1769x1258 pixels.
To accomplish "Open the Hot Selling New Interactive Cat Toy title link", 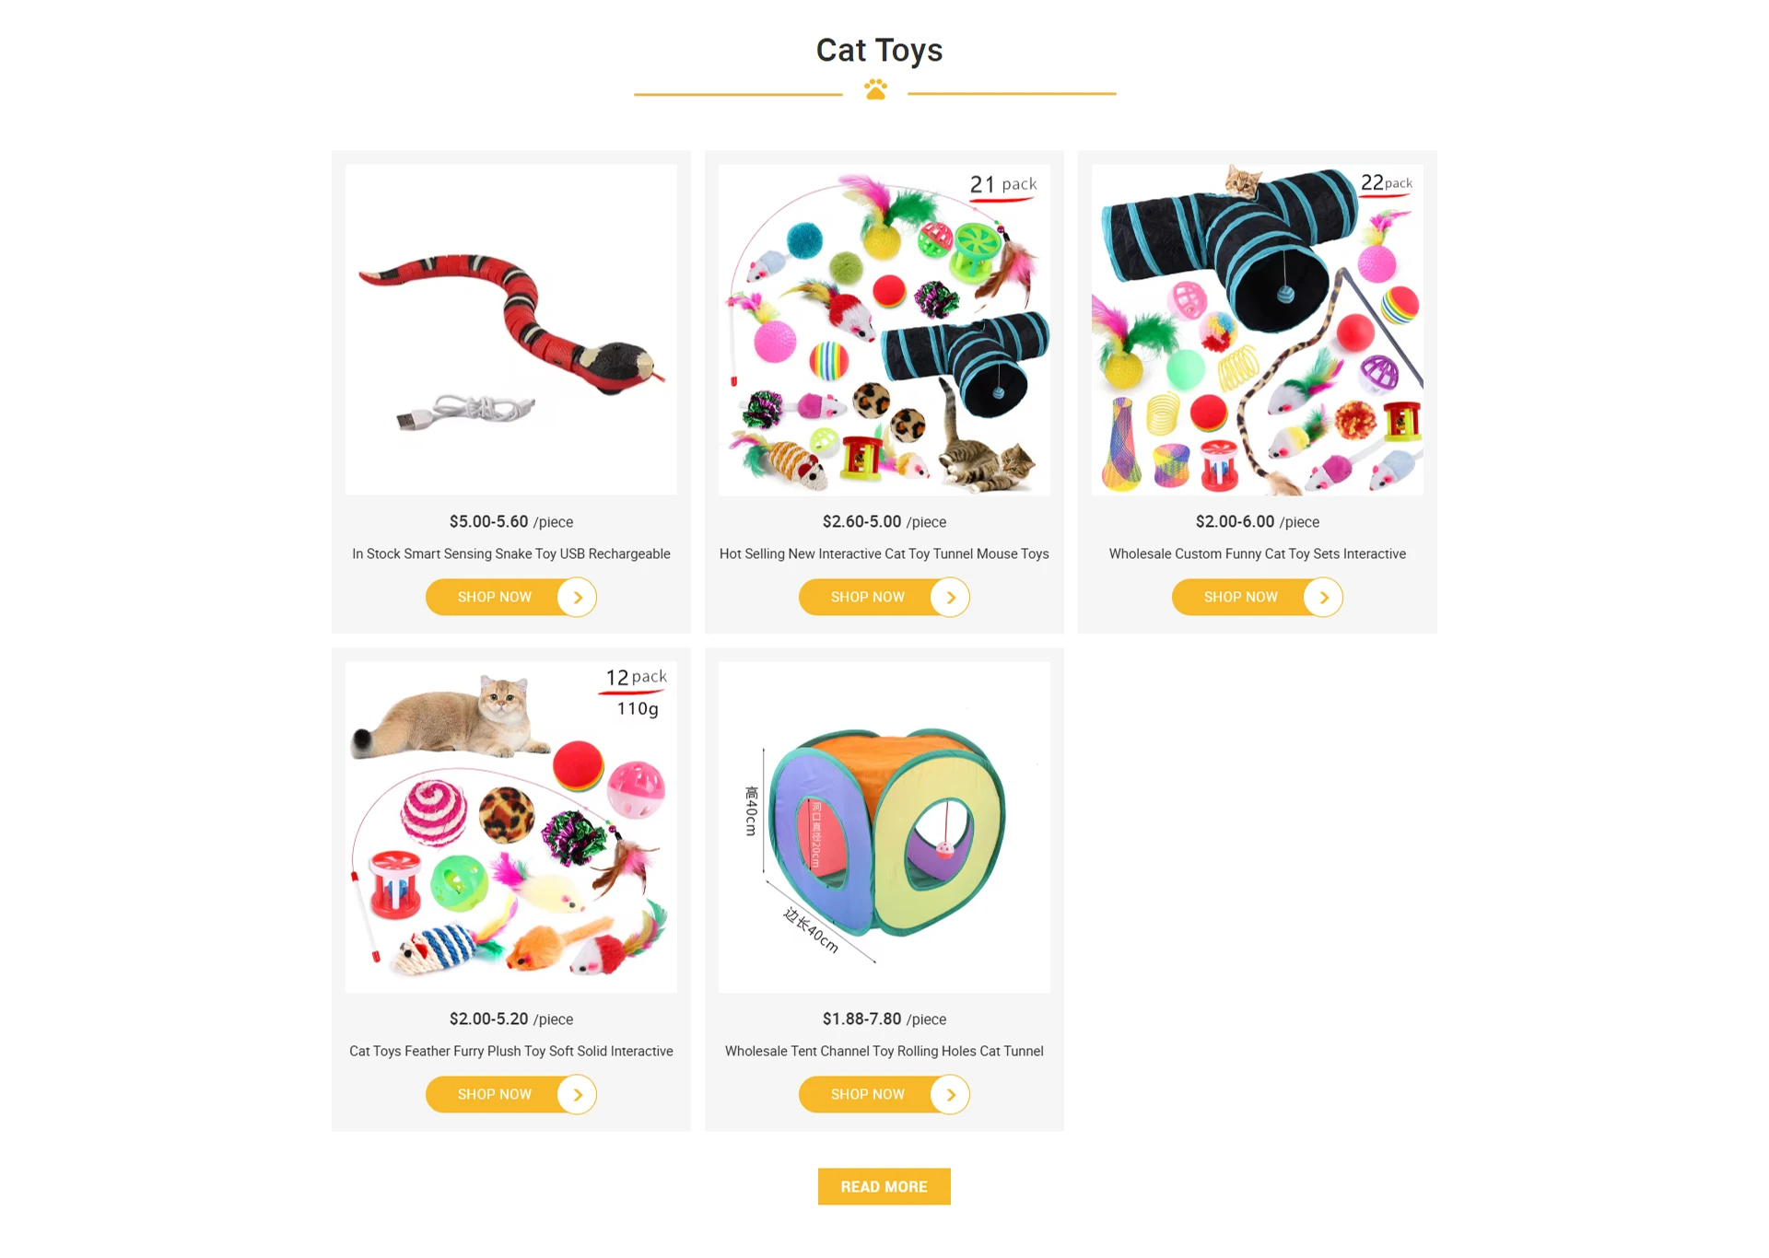I will (x=884, y=553).
